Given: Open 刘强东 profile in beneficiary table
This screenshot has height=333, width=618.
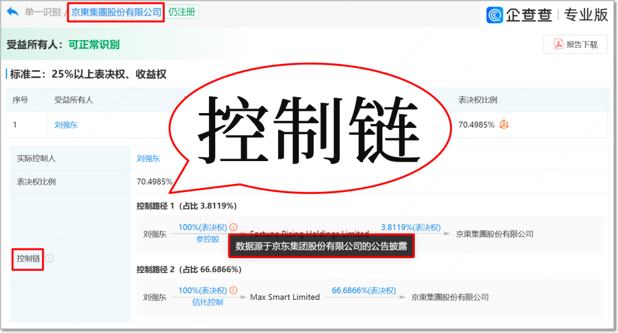Looking at the screenshot, I should coord(65,125).
